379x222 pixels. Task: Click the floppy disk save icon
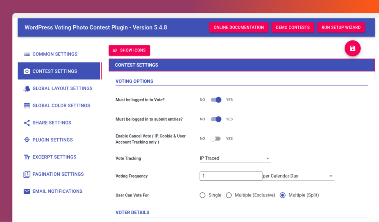click(352, 48)
